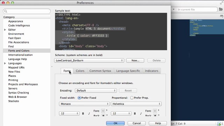Click the Category column header

(27, 17)
